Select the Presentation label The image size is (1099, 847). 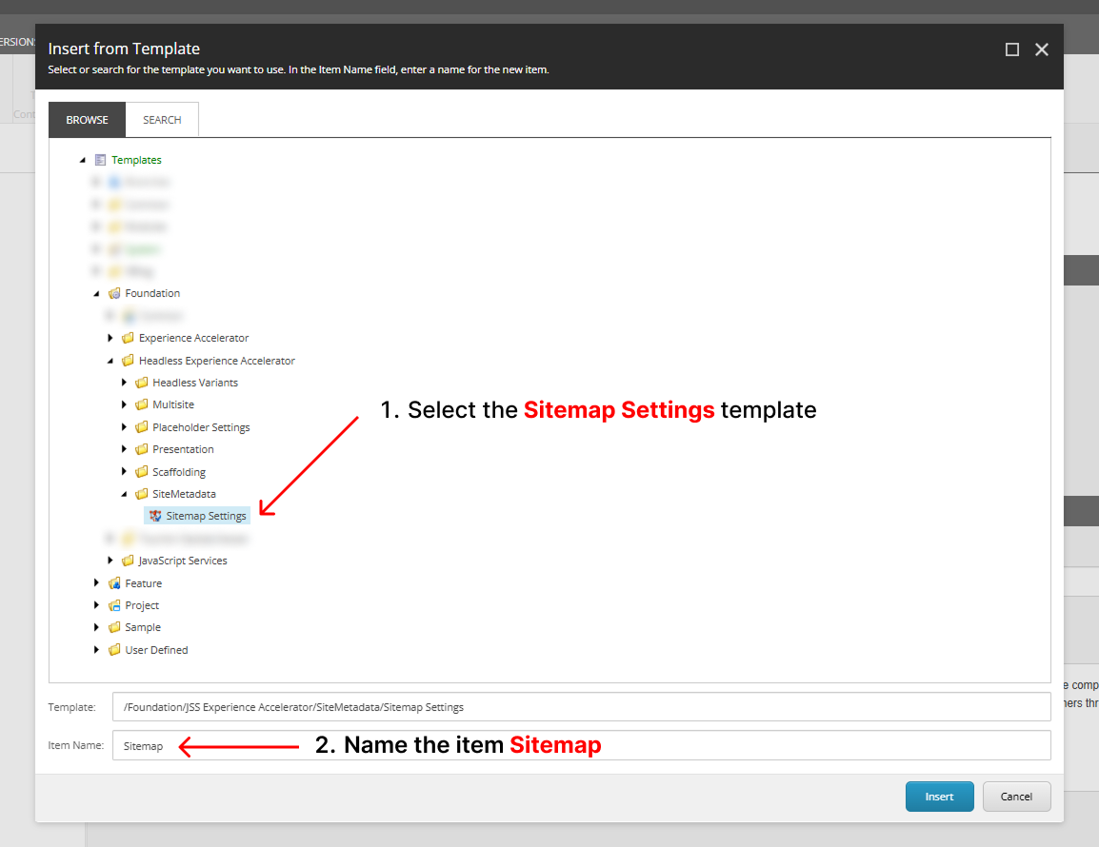(183, 449)
